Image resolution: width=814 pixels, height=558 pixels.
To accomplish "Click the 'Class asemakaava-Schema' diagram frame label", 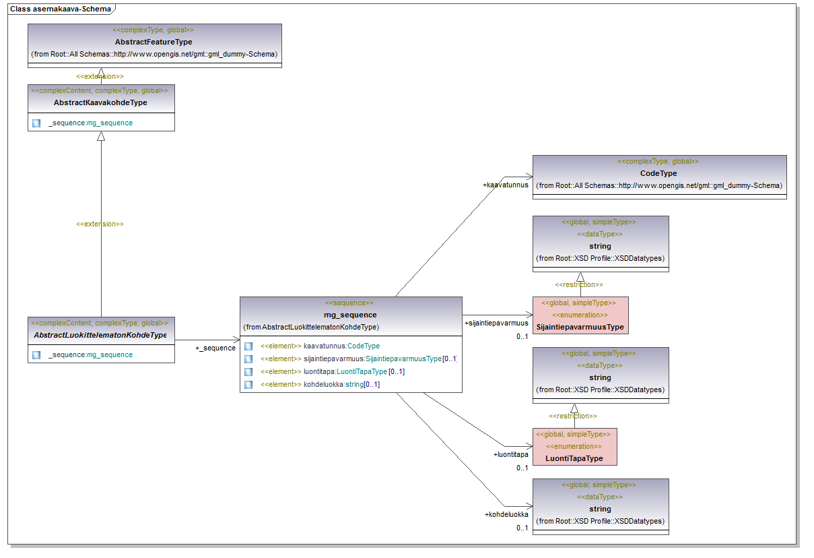I will [60, 9].
